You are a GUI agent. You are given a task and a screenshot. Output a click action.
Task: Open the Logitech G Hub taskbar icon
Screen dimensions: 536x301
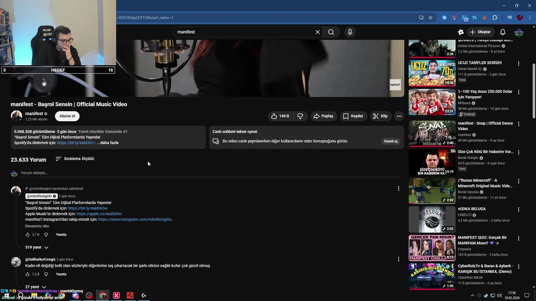[144, 296]
